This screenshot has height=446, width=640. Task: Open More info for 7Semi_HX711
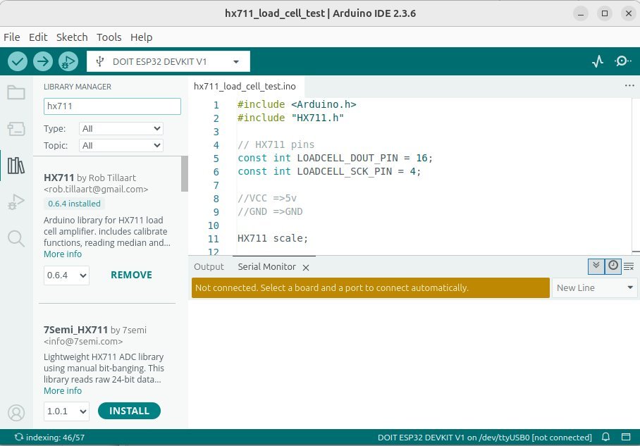point(63,391)
